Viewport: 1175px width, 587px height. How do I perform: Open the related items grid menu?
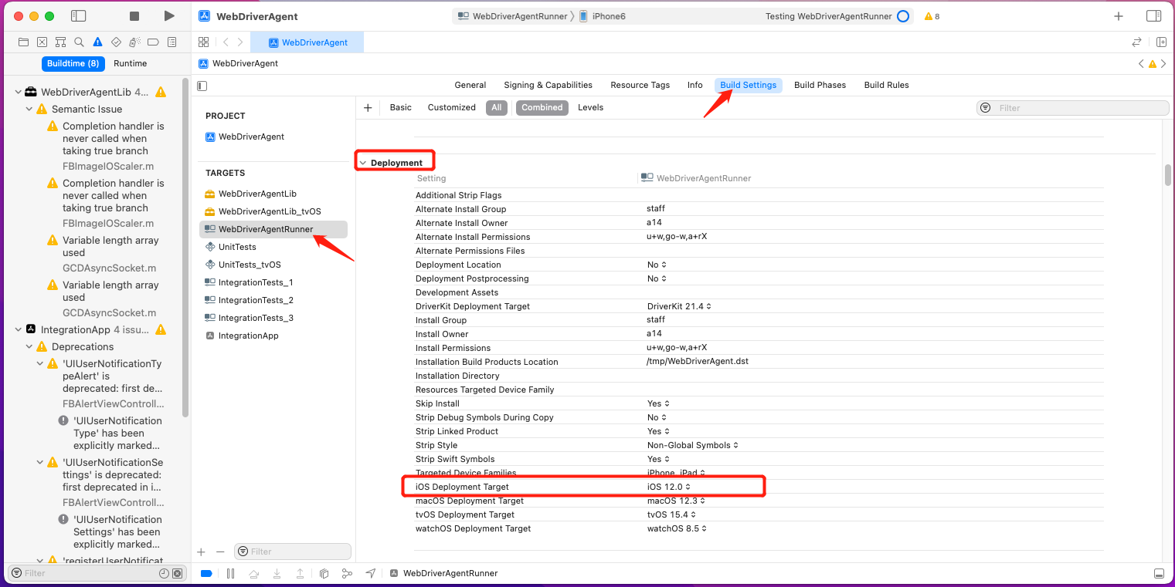point(203,42)
